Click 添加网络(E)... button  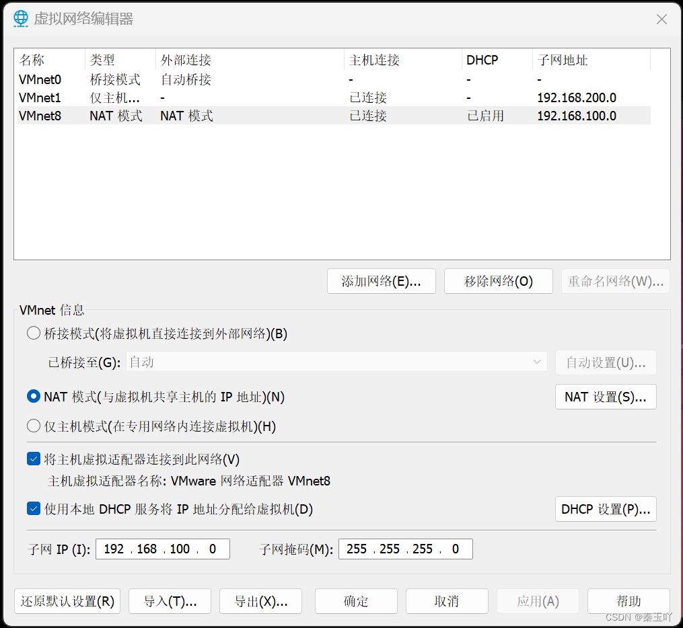381,281
